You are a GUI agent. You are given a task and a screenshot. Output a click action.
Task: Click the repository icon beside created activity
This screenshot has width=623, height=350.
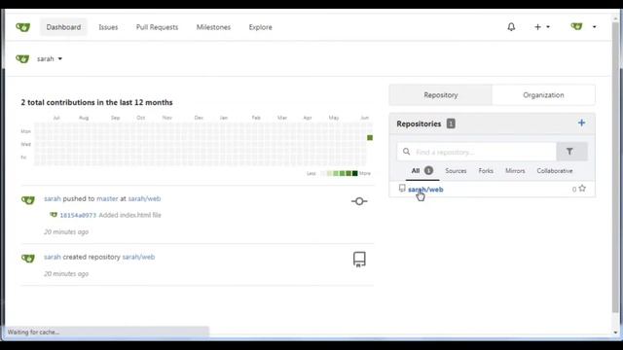[359, 260]
